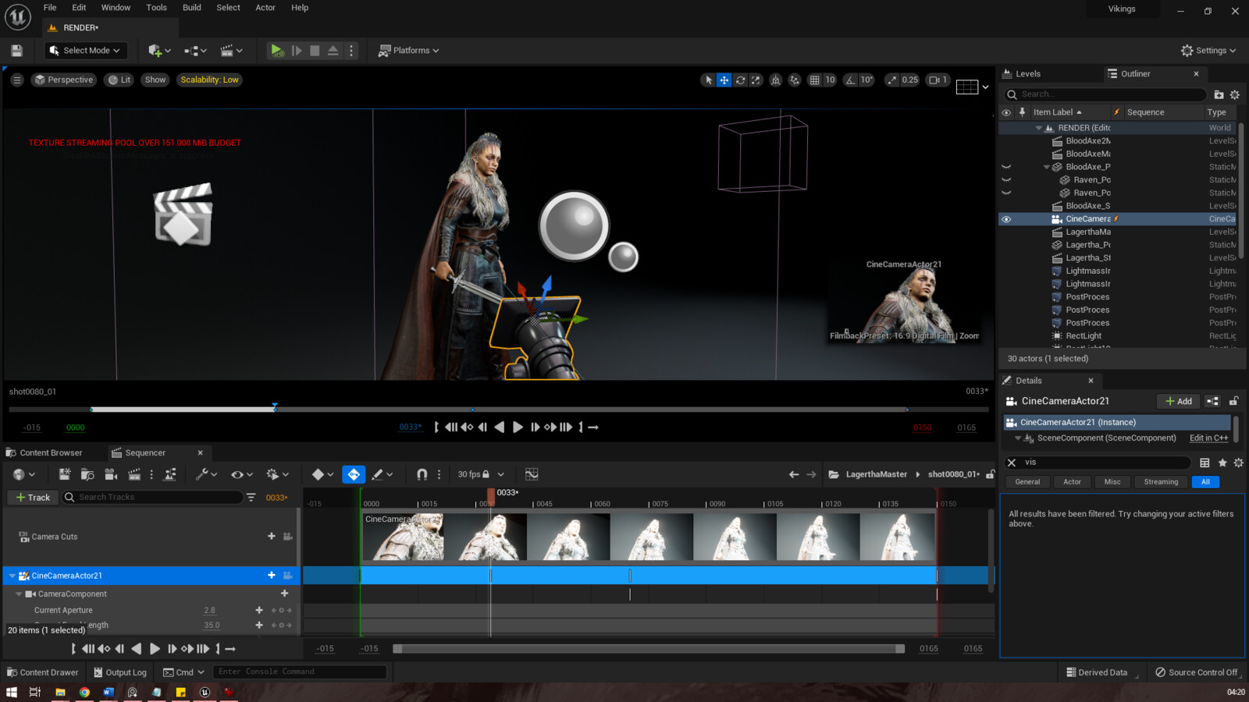Toggle surface snapping icon in viewport toolbar
The height and width of the screenshot is (702, 1249).
(x=795, y=80)
